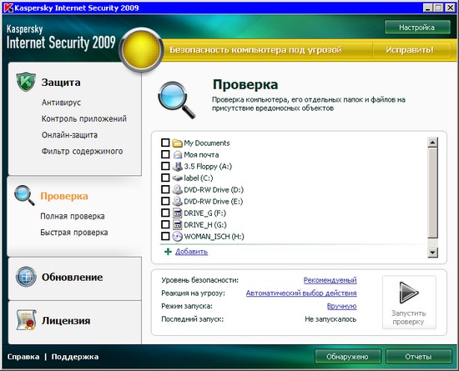Click the certificate Лицензия icon

pos(26,320)
